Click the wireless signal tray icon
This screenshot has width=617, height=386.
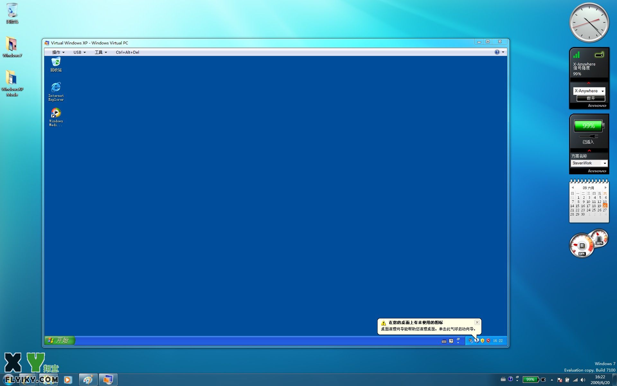click(575, 380)
